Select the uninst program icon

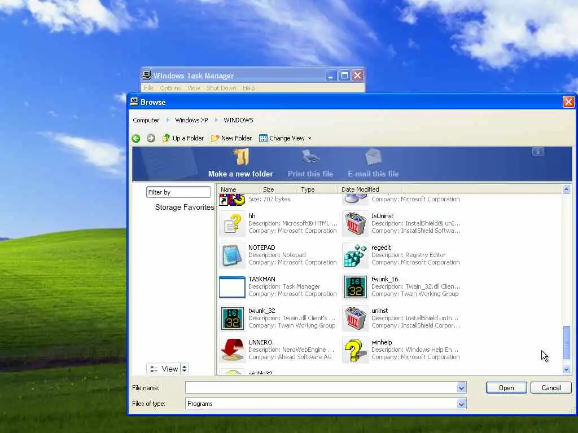coord(355,319)
